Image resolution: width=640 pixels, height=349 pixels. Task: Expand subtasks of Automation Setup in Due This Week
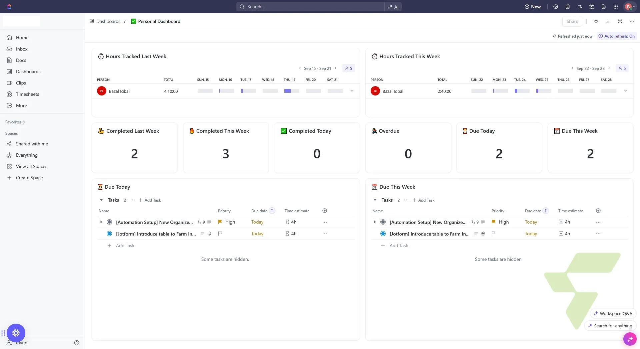375,222
